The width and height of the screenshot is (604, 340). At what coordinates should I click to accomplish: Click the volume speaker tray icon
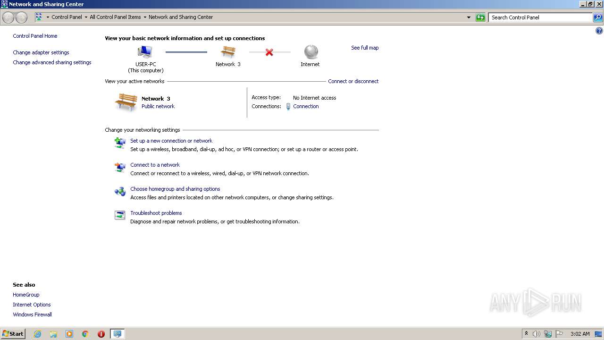pos(537,334)
